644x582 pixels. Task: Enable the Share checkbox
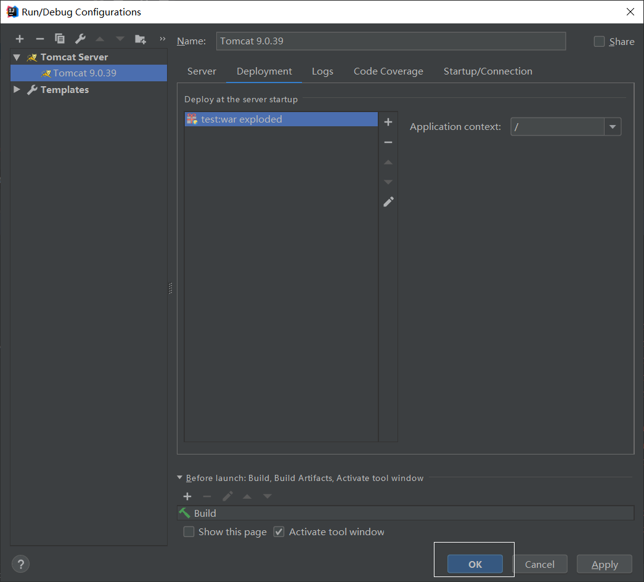(x=599, y=41)
